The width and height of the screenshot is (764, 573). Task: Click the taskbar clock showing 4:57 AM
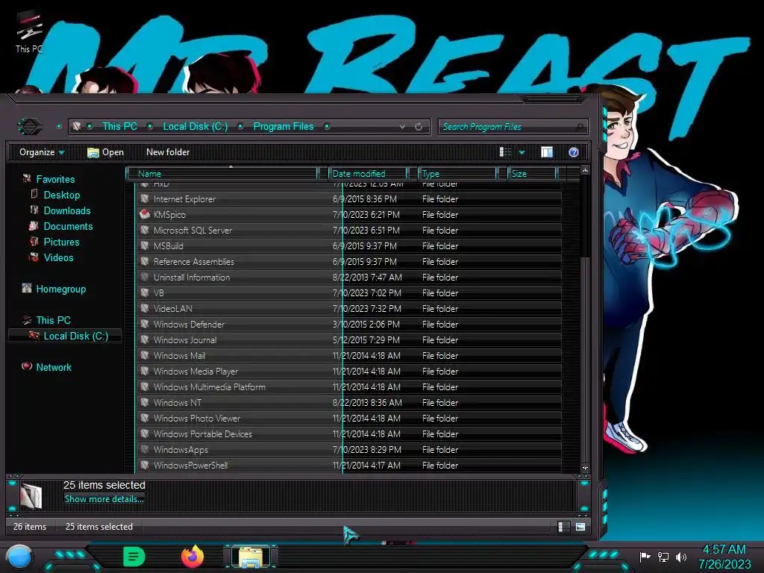[x=724, y=557]
